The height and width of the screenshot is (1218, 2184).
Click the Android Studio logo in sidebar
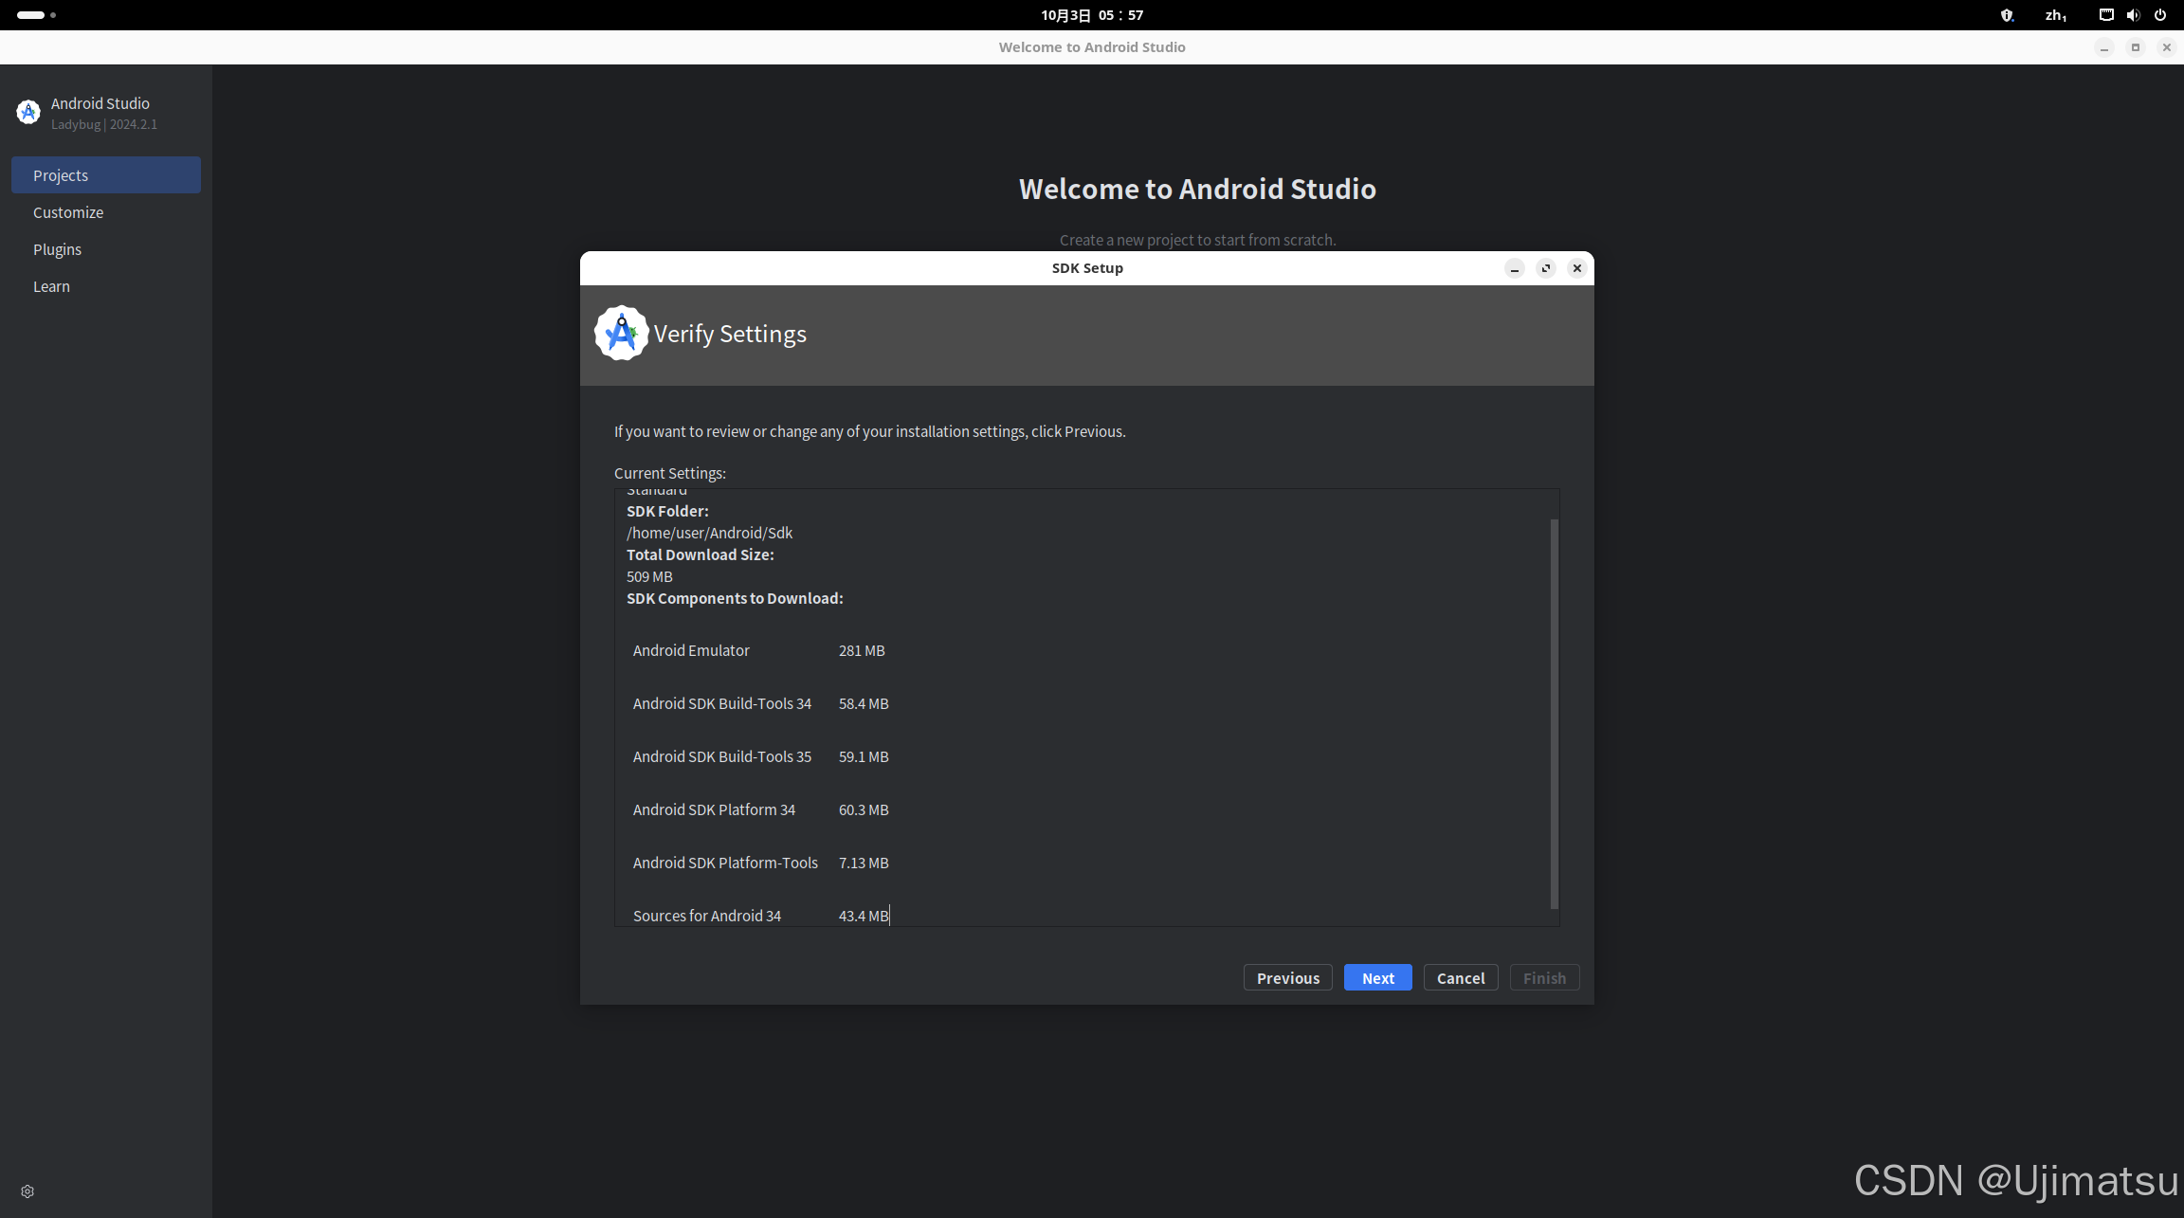click(x=28, y=113)
